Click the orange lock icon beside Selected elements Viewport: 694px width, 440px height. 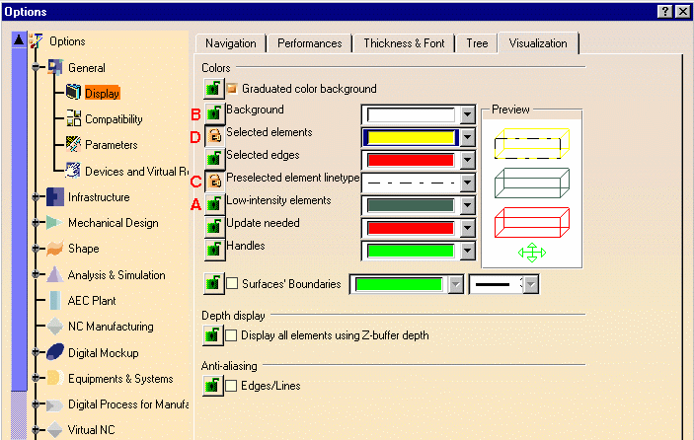pos(214,136)
